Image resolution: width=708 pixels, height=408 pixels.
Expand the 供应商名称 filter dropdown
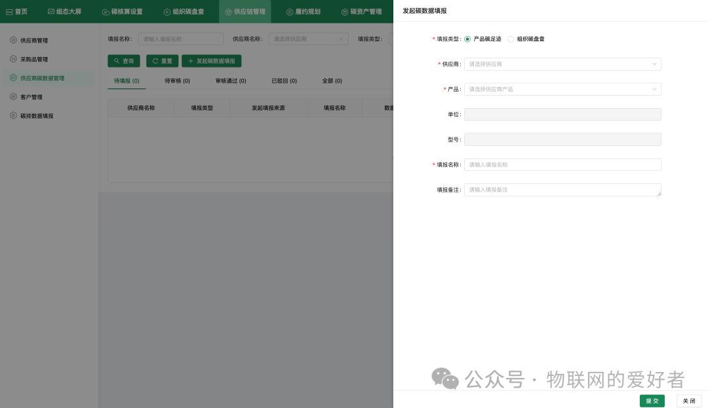coord(308,39)
